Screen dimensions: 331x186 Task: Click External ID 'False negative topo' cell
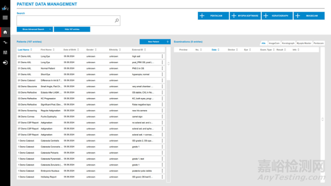coord(142,105)
